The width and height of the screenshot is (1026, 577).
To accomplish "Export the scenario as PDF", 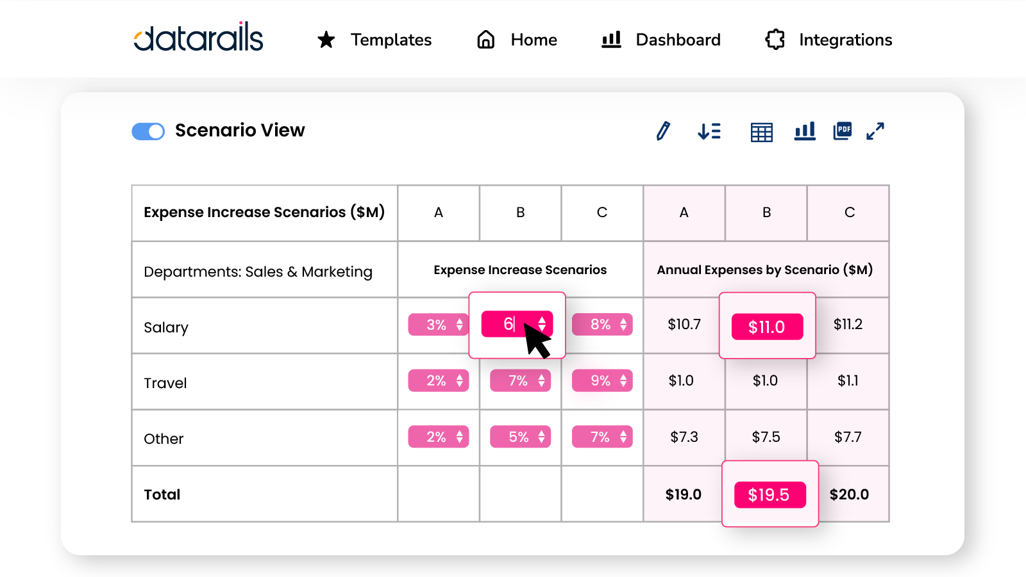I will pyautogui.click(x=842, y=131).
